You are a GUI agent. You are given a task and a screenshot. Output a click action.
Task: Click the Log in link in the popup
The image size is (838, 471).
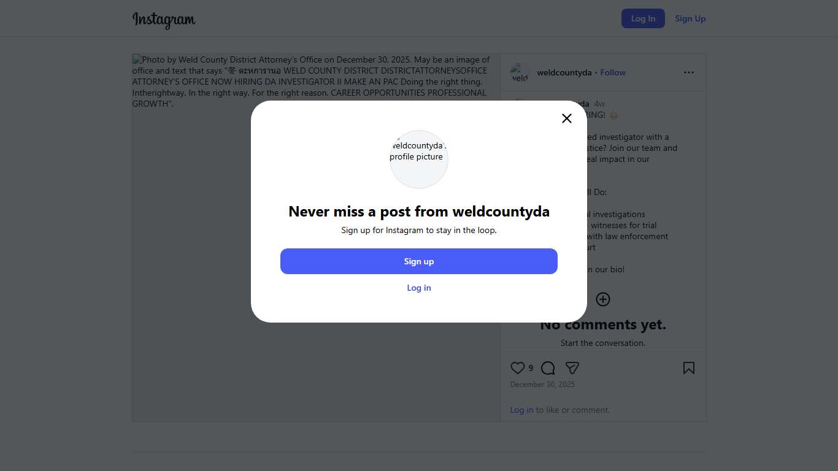419,288
